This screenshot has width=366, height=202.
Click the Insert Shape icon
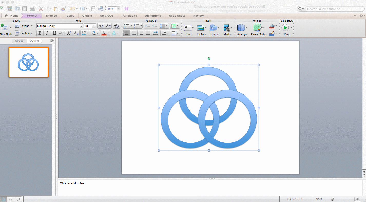click(213, 27)
